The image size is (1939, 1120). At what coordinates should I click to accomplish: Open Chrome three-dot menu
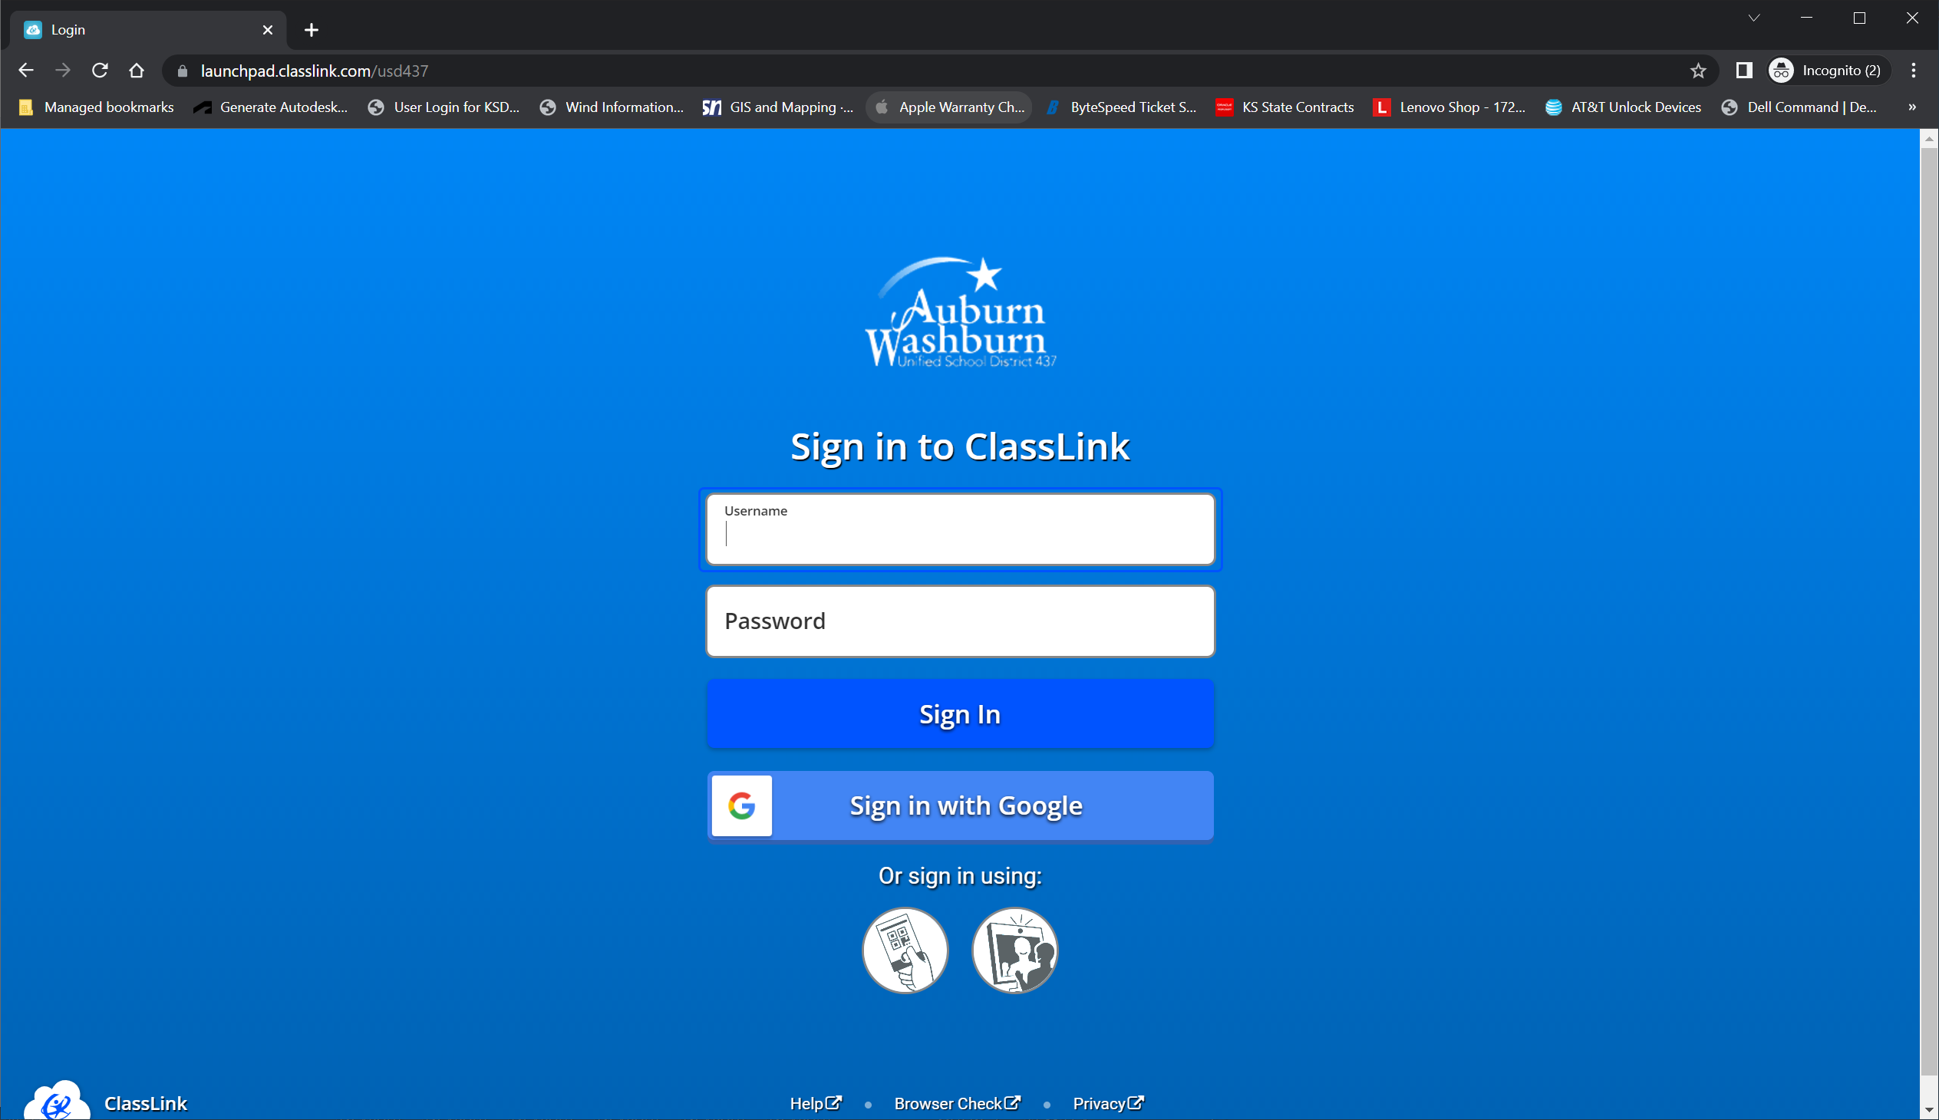pos(1913,71)
